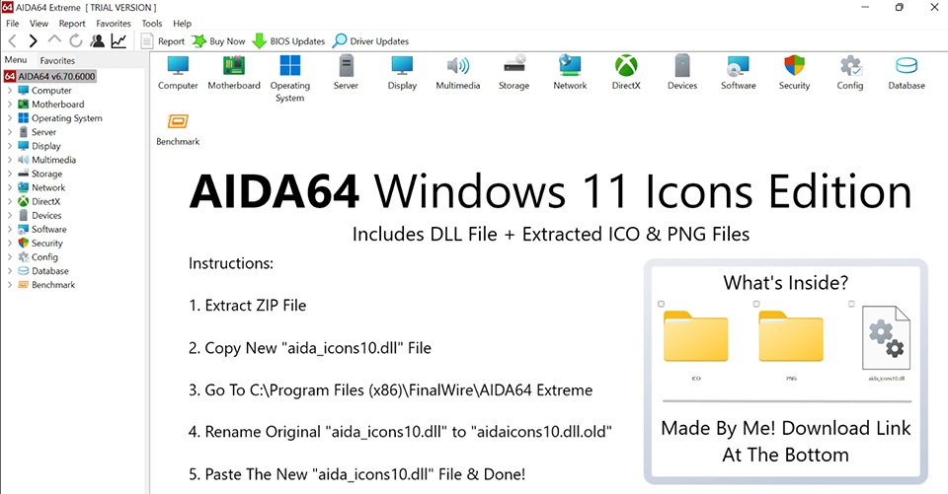The image size is (948, 494).
Task: Go forward with the right arrow toolbar button
Action: point(33,41)
